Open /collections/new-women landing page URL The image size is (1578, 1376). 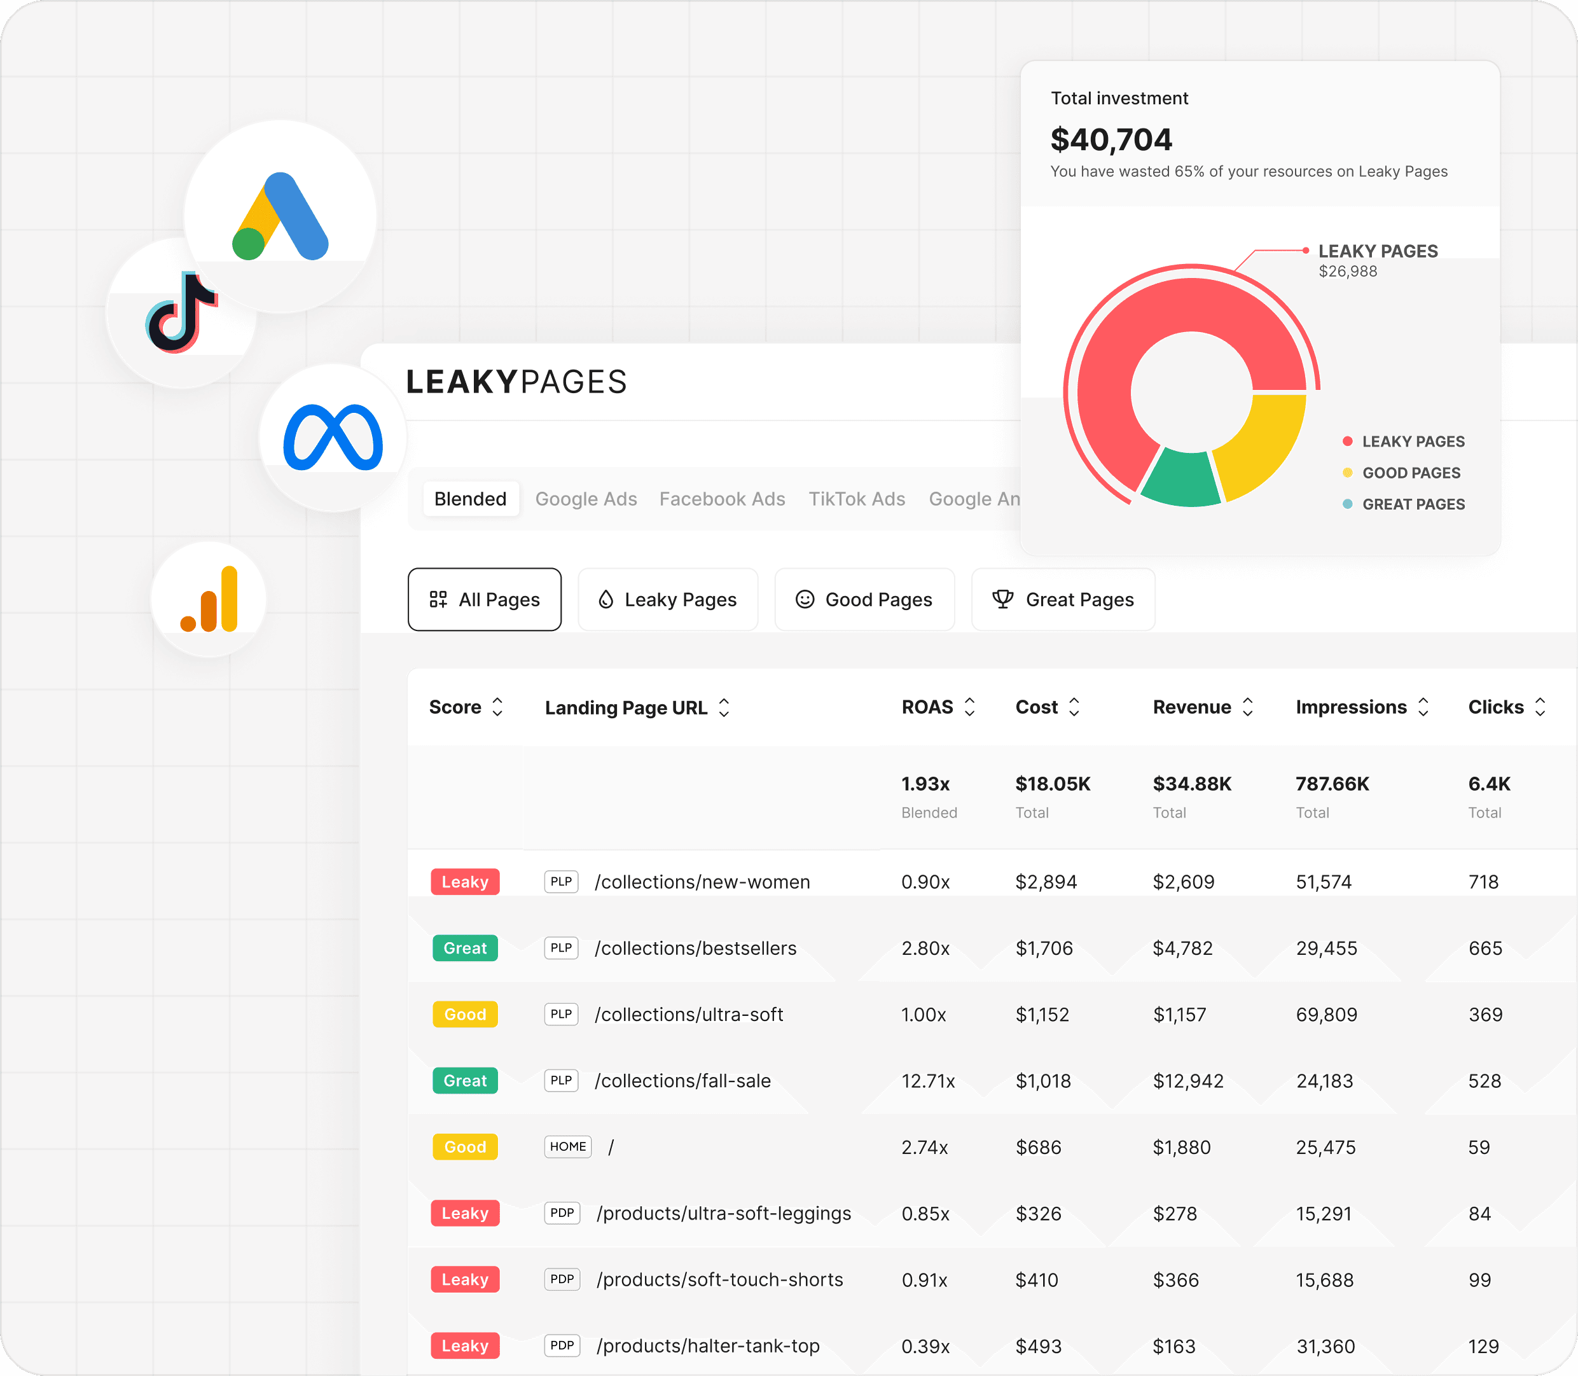coord(702,882)
